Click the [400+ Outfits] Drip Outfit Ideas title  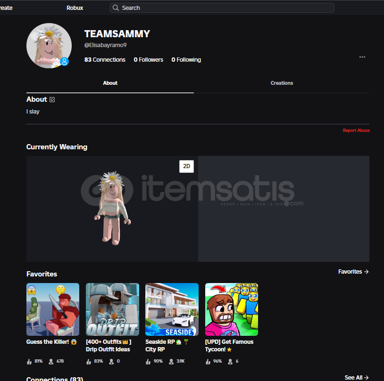click(109, 346)
